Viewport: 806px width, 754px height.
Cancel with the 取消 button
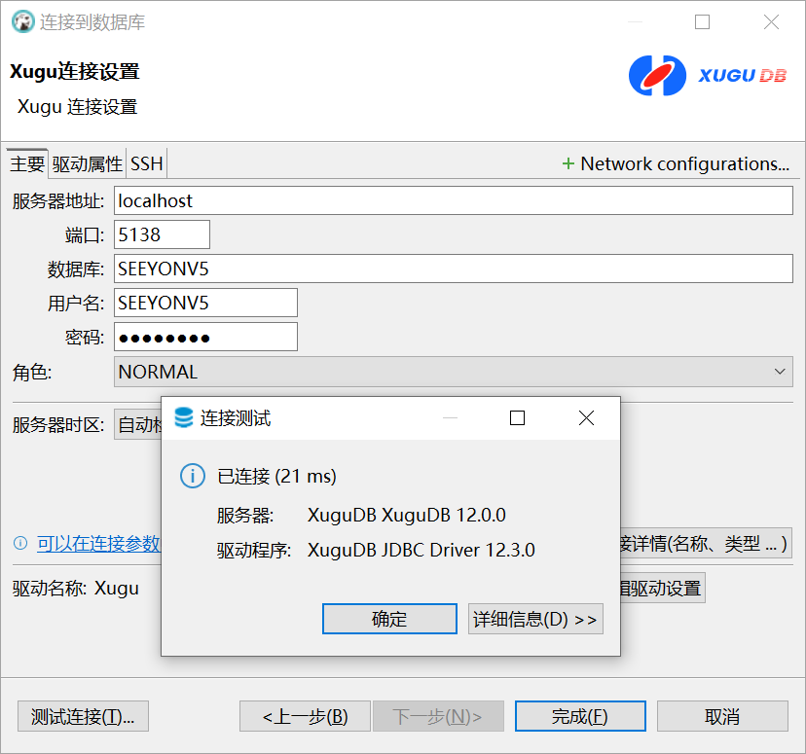(722, 716)
